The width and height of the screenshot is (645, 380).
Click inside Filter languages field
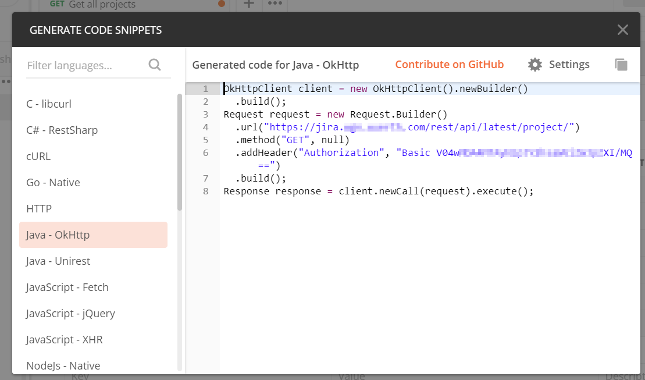(87, 65)
